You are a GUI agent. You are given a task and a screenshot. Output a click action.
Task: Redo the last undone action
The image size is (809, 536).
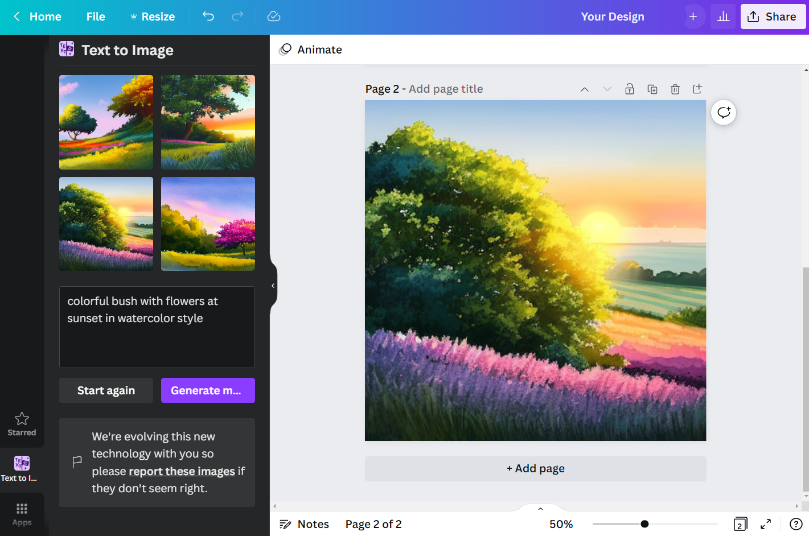pyautogui.click(x=239, y=17)
